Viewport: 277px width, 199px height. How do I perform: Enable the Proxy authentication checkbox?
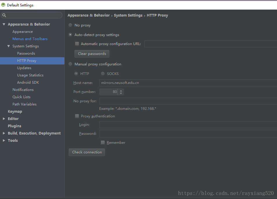77,116
